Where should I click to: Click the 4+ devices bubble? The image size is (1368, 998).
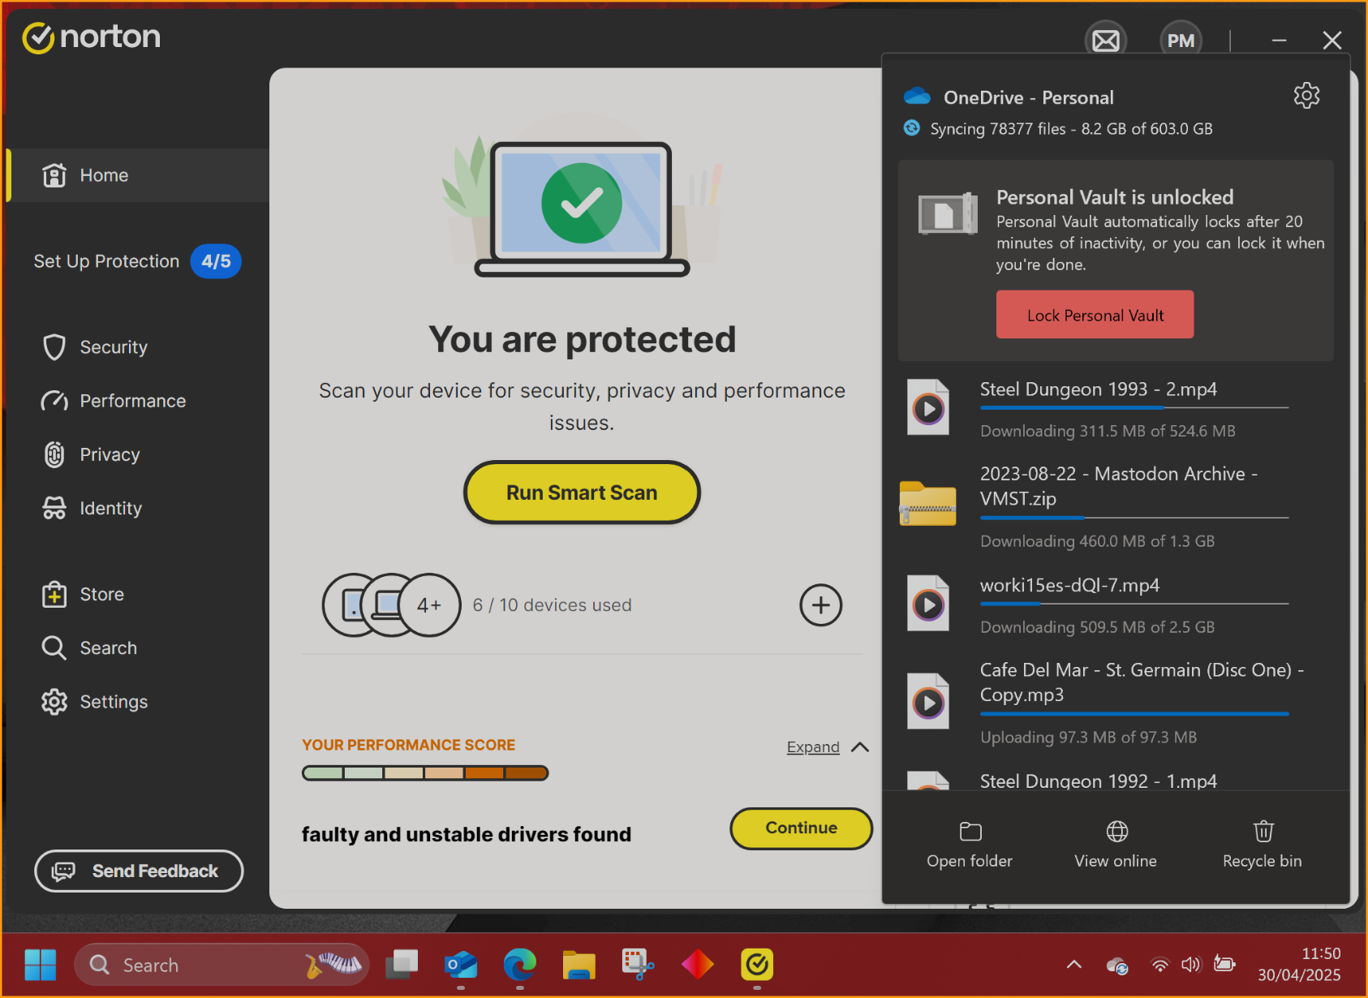coord(429,605)
